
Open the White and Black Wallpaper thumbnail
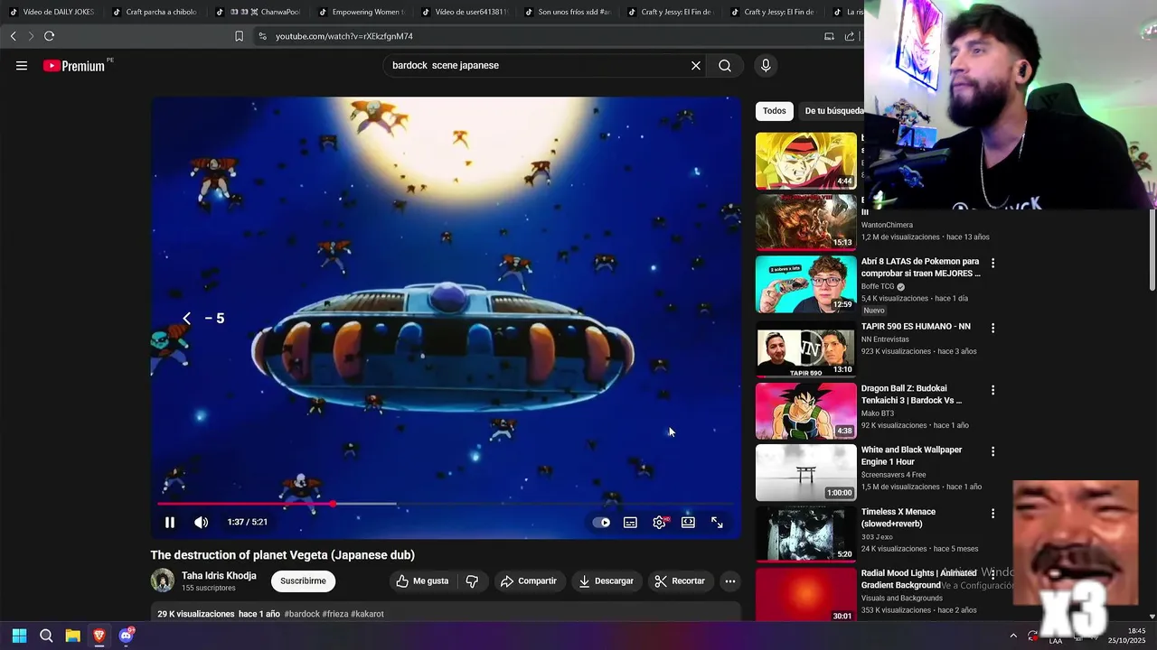pos(806,472)
